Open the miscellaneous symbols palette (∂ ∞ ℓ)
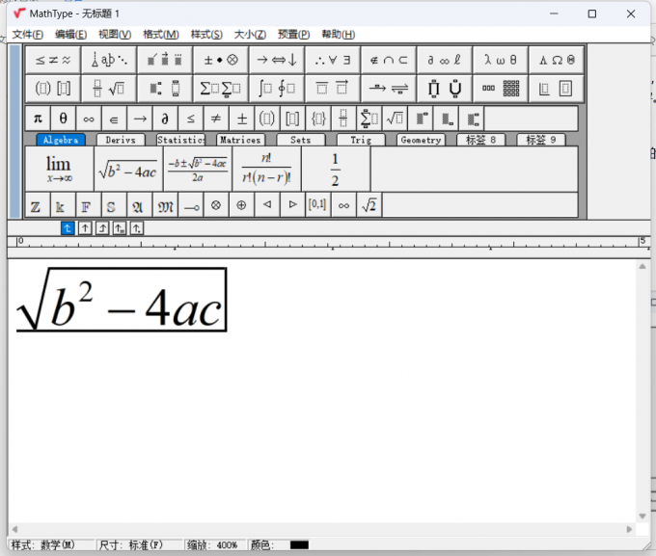 click(x=445, y=60)
